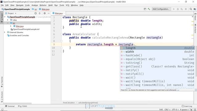
Task: Open the Event Log
Action: [x=187, y=106]
